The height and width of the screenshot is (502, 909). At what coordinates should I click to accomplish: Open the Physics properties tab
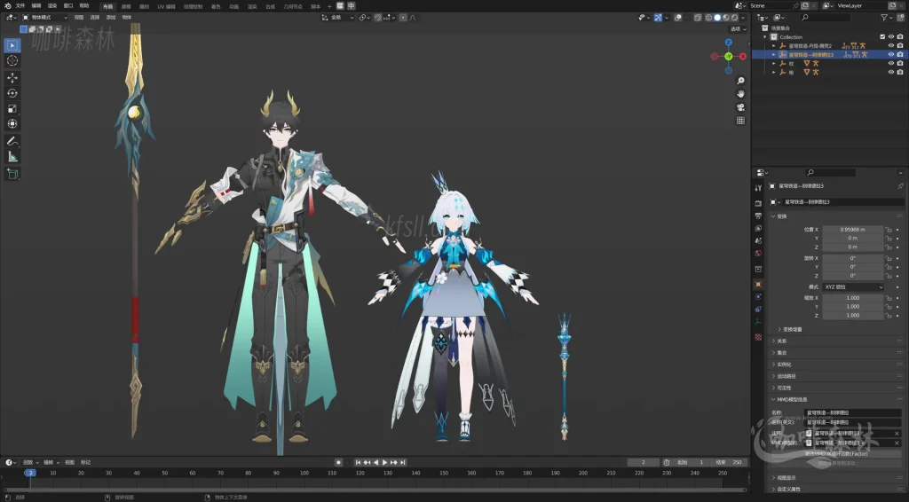pos(758,296)
